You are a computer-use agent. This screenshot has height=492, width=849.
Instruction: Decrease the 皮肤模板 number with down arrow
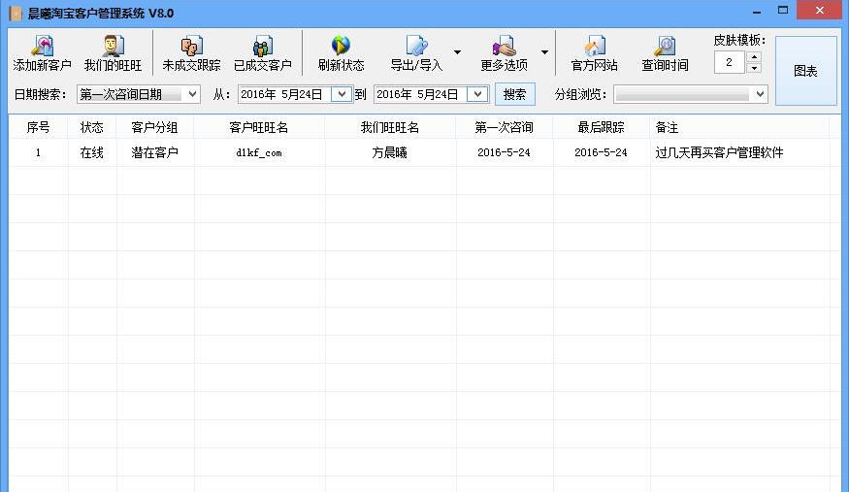pyautogui.click(x=754, y=68)
